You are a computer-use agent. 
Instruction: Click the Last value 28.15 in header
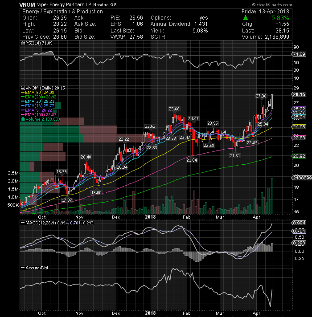(x=283, y=31)
